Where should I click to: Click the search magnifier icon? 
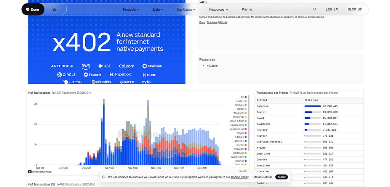click(x=315, y=10)
